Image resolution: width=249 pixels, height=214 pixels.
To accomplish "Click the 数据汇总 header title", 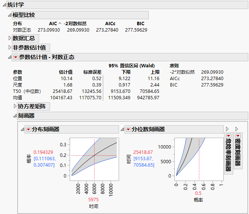I will [24, 38].
